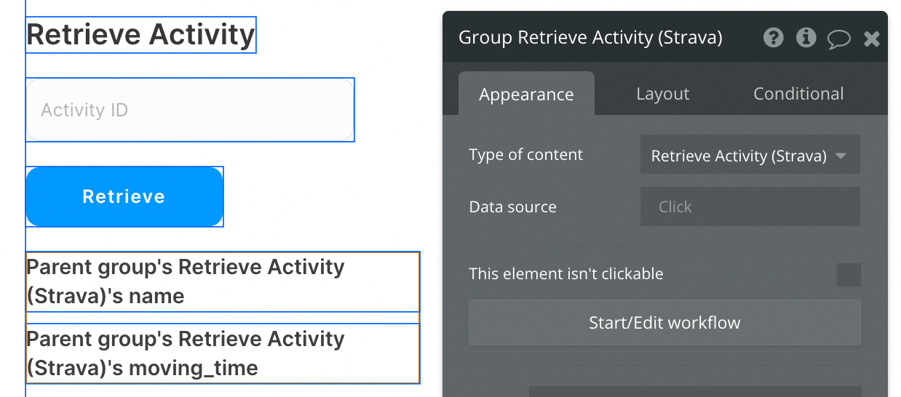Select the text element ending in name
901x397 pixels.
click(223, 281)
